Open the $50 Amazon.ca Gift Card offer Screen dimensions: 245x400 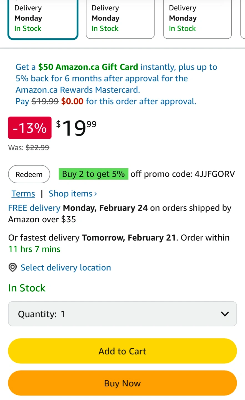(88, 67)
